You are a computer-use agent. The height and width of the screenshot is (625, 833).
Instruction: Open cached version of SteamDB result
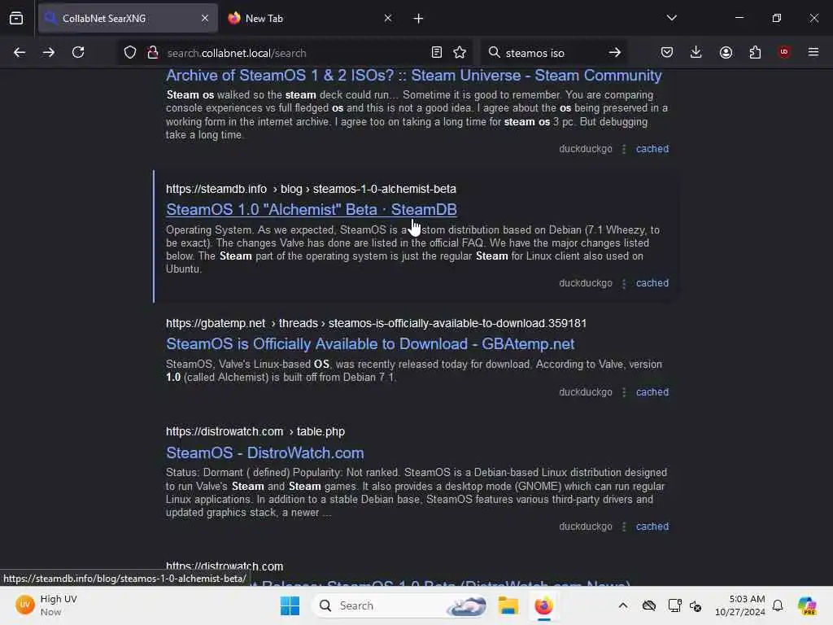pos(652,283)
